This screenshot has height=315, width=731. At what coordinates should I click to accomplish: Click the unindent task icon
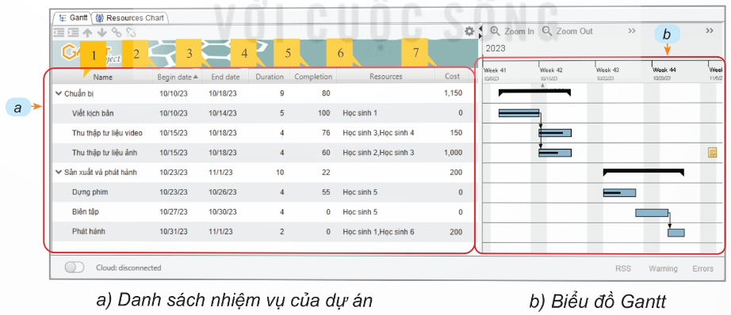[x=59, y=32]
